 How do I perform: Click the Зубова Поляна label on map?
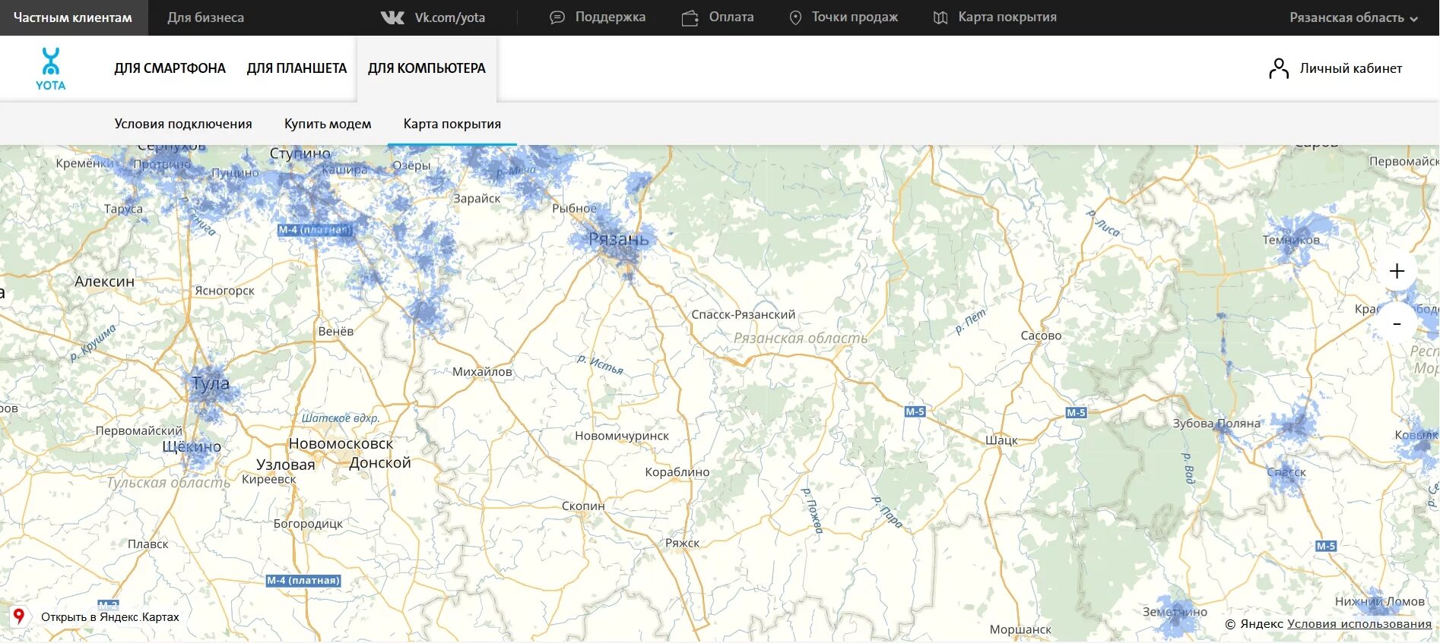pos(1216,424)
